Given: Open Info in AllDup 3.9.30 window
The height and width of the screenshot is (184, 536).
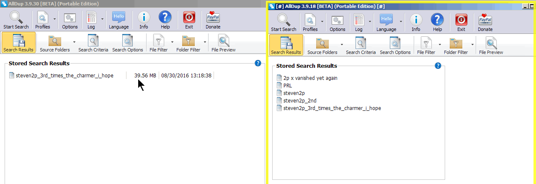Looking at the screenshot, I should [x=144, y=20].
